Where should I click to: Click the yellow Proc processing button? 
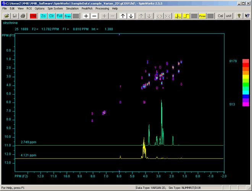pos(202,16)
